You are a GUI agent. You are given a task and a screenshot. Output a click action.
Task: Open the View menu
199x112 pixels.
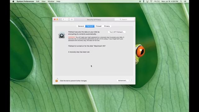coord(44,1)
